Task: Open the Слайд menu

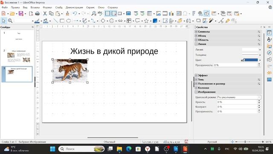Action: 59,7
